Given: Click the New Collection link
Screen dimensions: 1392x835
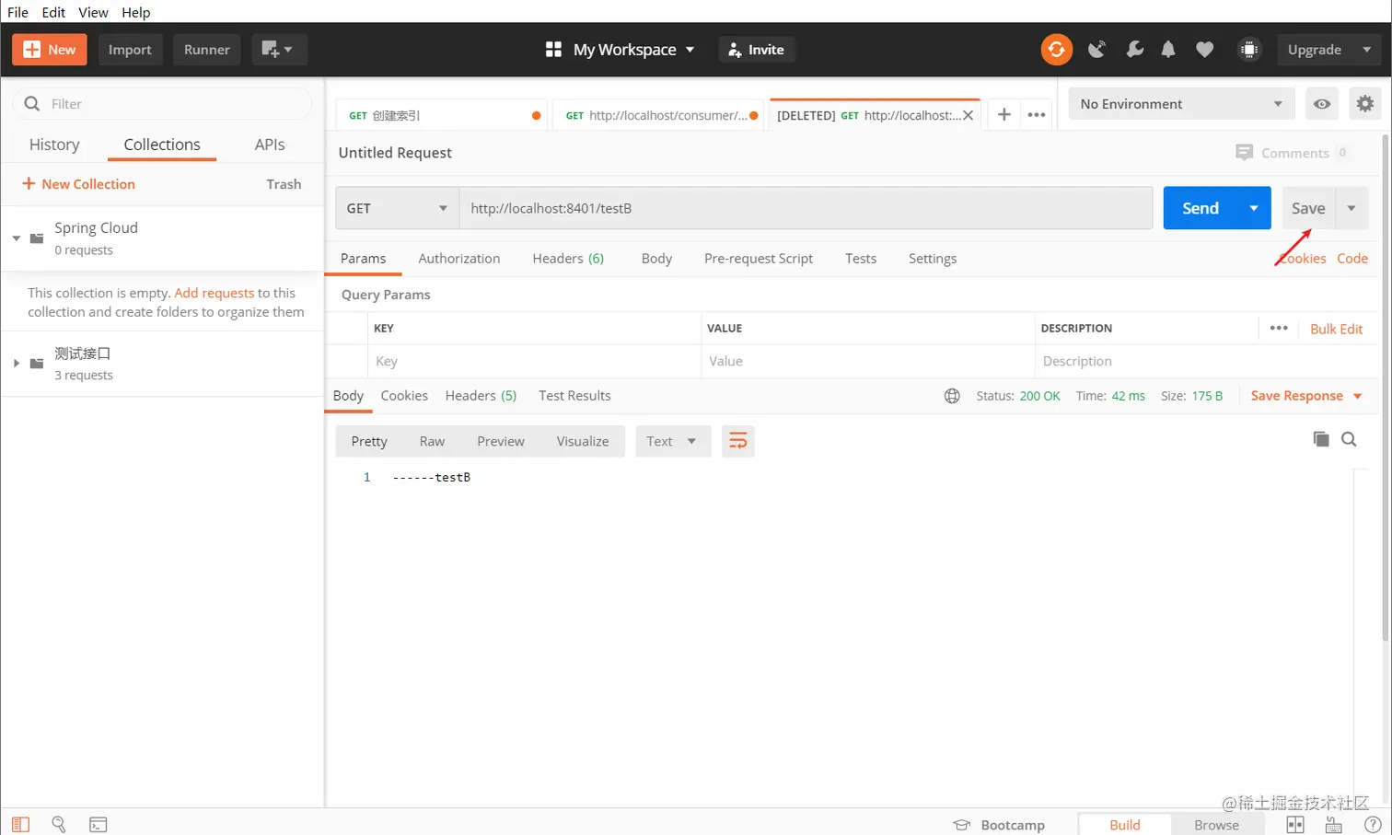Looking at the screenshot, I should tap(79, 184).
